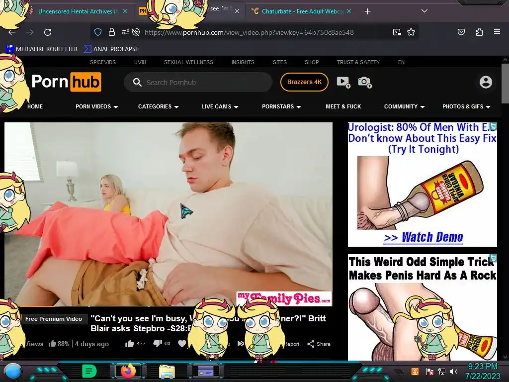Open File Explorer from taskbar

click(x=167, y=372)
